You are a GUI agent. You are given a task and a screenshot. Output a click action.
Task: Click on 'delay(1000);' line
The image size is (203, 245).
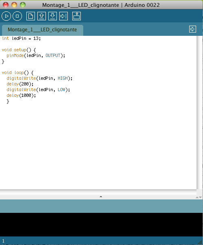(x=21, y=96)
